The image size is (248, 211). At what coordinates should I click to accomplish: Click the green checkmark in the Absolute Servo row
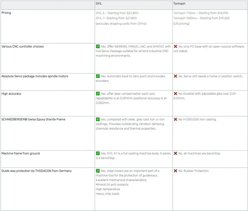point(98,76)
